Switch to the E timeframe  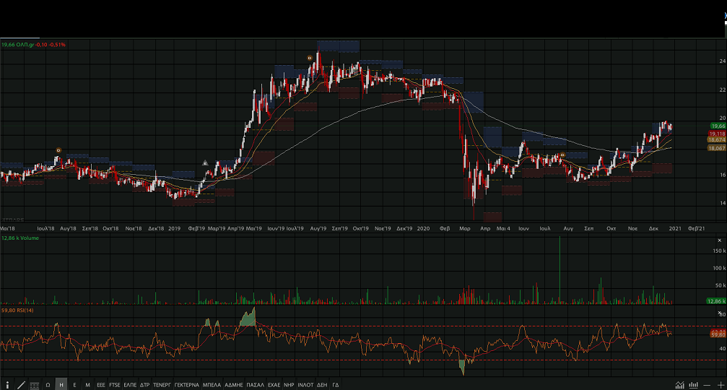74,385
